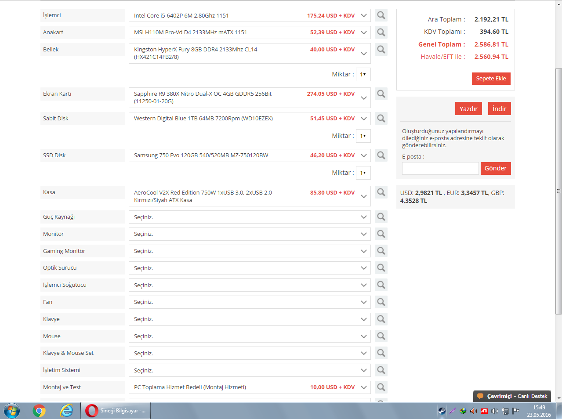The height and width of the screenshot is (419, 562).
Task: Open İşlemci dropdown with Intel Core i5
Action: [x=250, y=15]
